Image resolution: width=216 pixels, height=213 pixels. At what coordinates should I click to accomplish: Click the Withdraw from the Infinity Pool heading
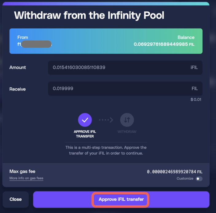pyautogui.click(x=89, y=15)
